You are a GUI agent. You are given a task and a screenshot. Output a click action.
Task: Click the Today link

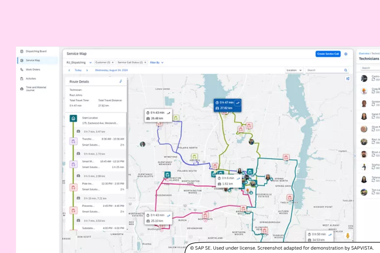click(78, 70)
